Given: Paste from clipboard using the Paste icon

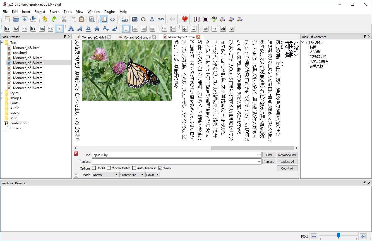Looking at the screenshot, I should [x=81, y=19].
